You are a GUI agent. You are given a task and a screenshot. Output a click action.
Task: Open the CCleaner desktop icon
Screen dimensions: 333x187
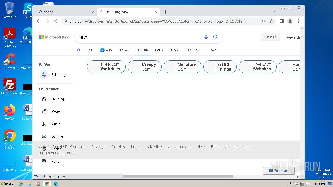9,61
